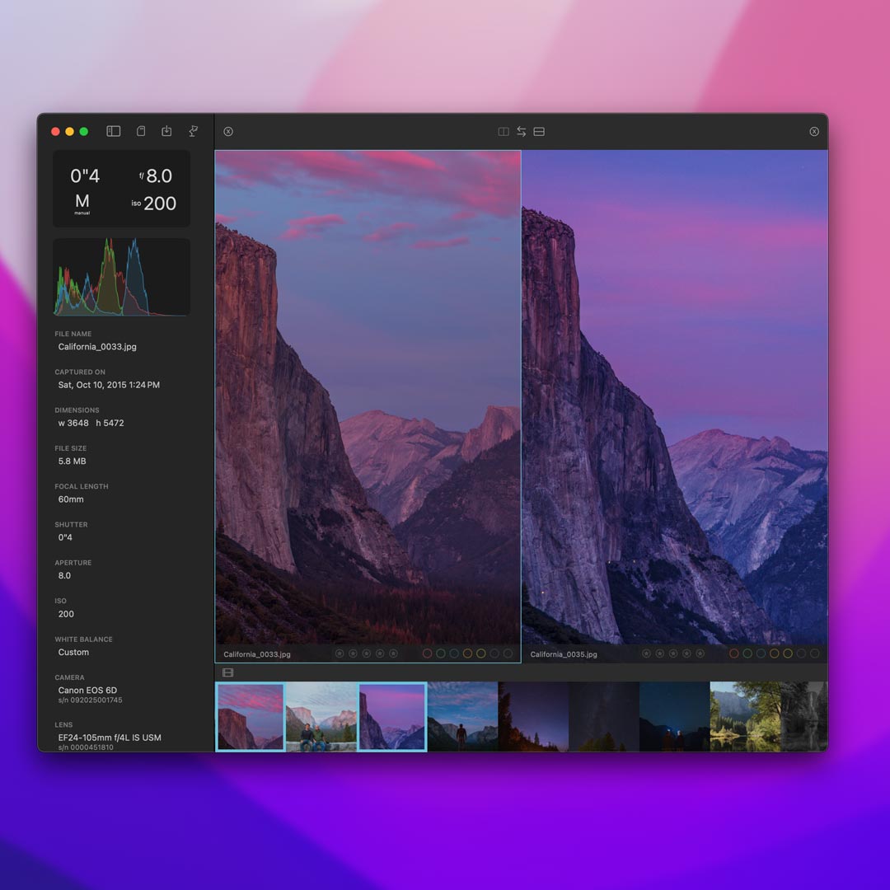890x890 pixels.
Task: Select the dark blue night headlamp thumbnail
Action: tap(674, 717)
